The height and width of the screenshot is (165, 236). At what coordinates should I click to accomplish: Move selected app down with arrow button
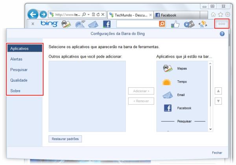point(218,101)
